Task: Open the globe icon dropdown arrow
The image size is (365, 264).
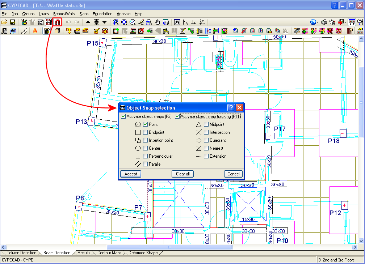Action: coord(318,22)
